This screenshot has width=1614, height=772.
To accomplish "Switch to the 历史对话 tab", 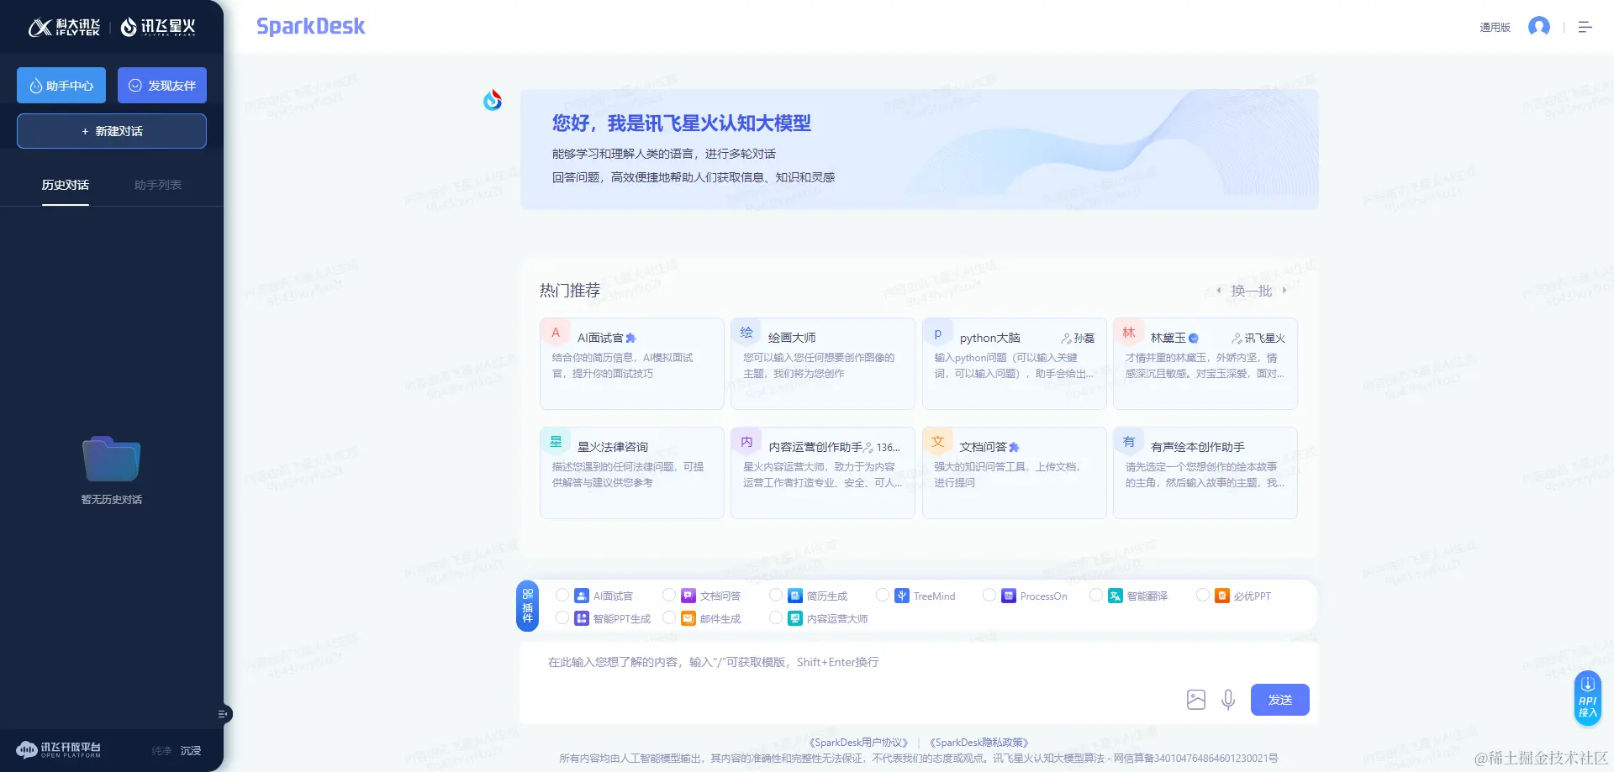I will tap(66, 185).
